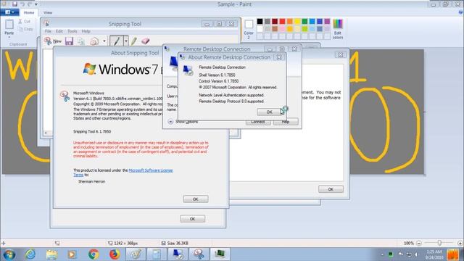
Task: Open the Send Snip dropdown arrow
Action: pos(104,41)
